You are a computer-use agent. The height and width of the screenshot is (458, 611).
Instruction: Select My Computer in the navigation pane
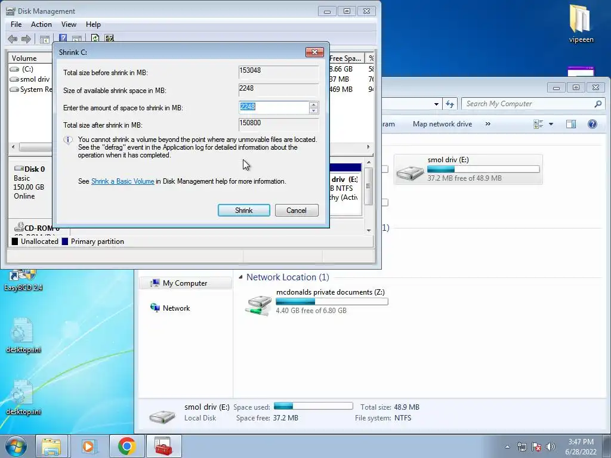(185, 283)
